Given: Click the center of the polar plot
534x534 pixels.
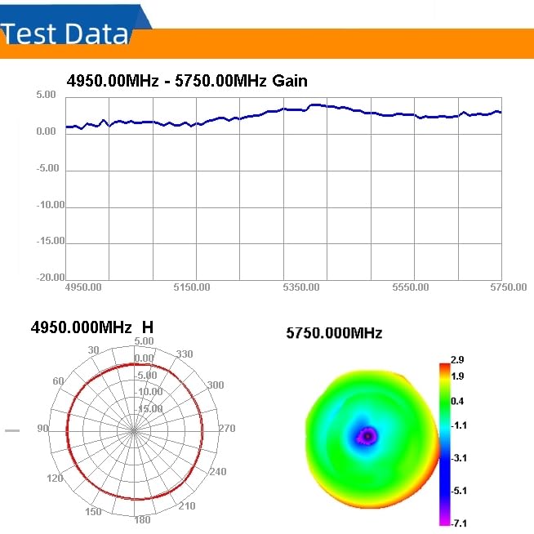Looking at the screenshot, I should point(134,431).
